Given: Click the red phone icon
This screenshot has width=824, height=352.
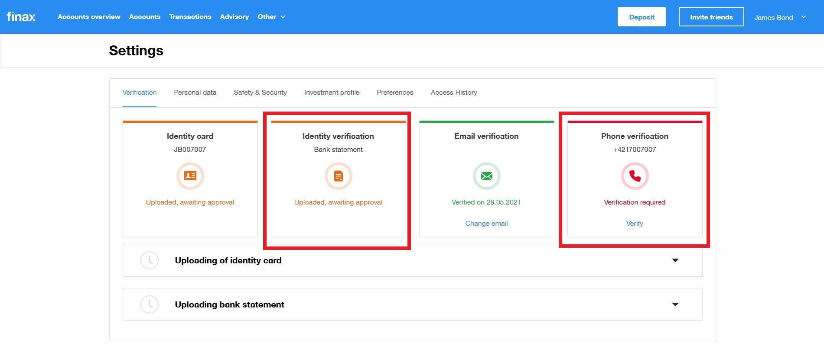Looking at the screenshot, I should [x=635, y=176].
